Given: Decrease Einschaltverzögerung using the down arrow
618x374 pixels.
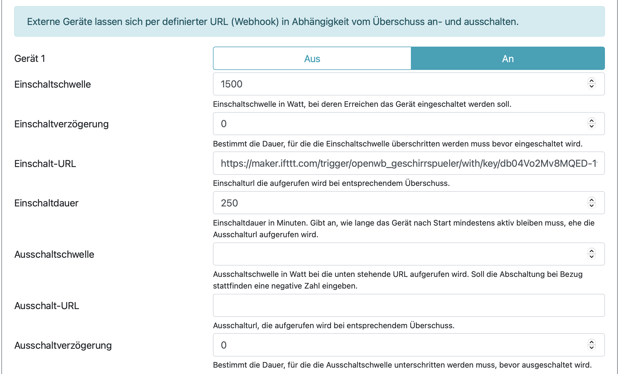Looking at the screenshot, I should click(592, 126).
